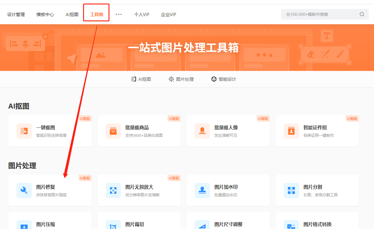
Task: Open the 图片裁切 card title
Action: tap(135, 224)
